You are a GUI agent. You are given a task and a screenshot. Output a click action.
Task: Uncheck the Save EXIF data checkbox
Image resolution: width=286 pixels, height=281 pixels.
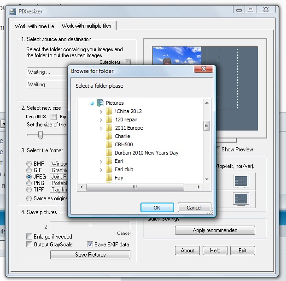point(90,244)
